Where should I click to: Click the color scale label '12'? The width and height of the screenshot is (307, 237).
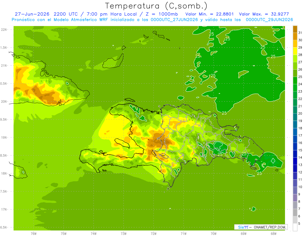click(300, 172)
